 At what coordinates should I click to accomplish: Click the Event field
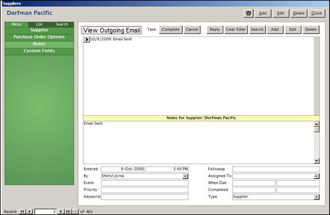(x=145, y=183)
